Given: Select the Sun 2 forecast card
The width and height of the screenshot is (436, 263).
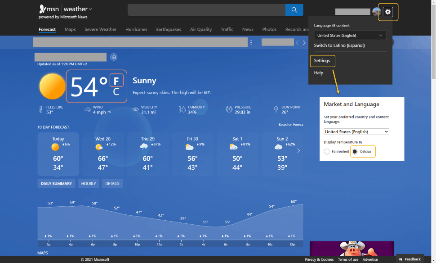Looking at the screenshot, I should (282, 154).
